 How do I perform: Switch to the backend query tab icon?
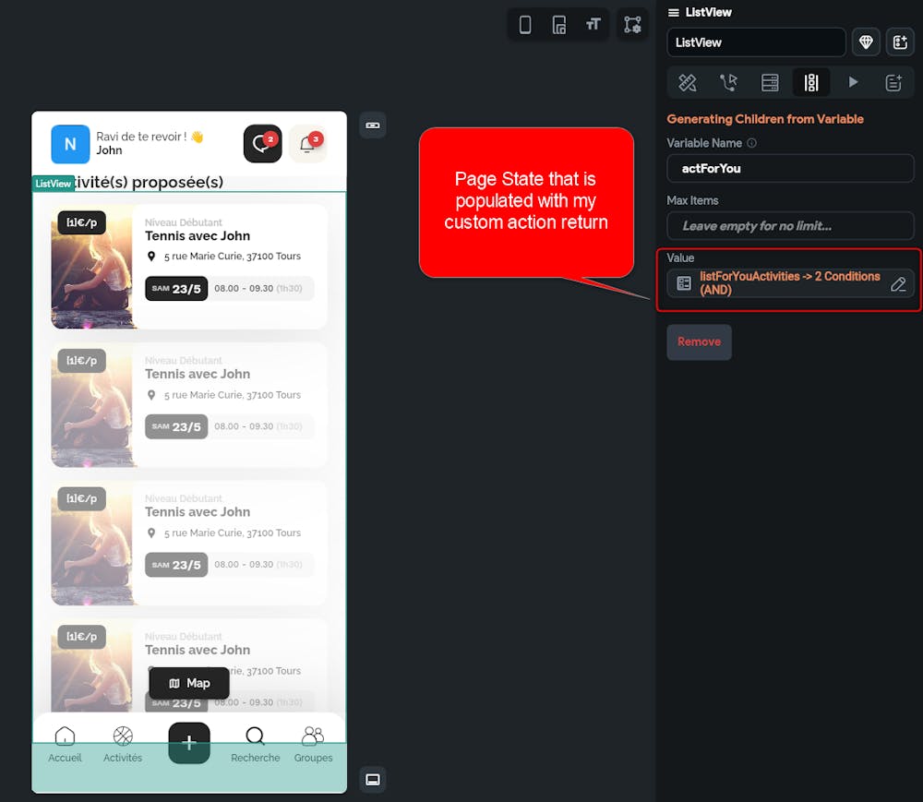770,82
